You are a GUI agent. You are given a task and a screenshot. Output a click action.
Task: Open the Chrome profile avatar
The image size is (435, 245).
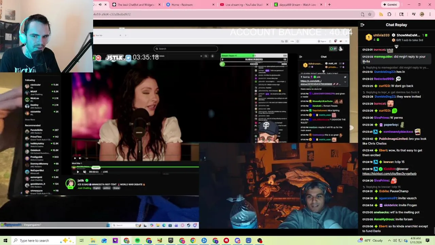(x=422, y=14)
